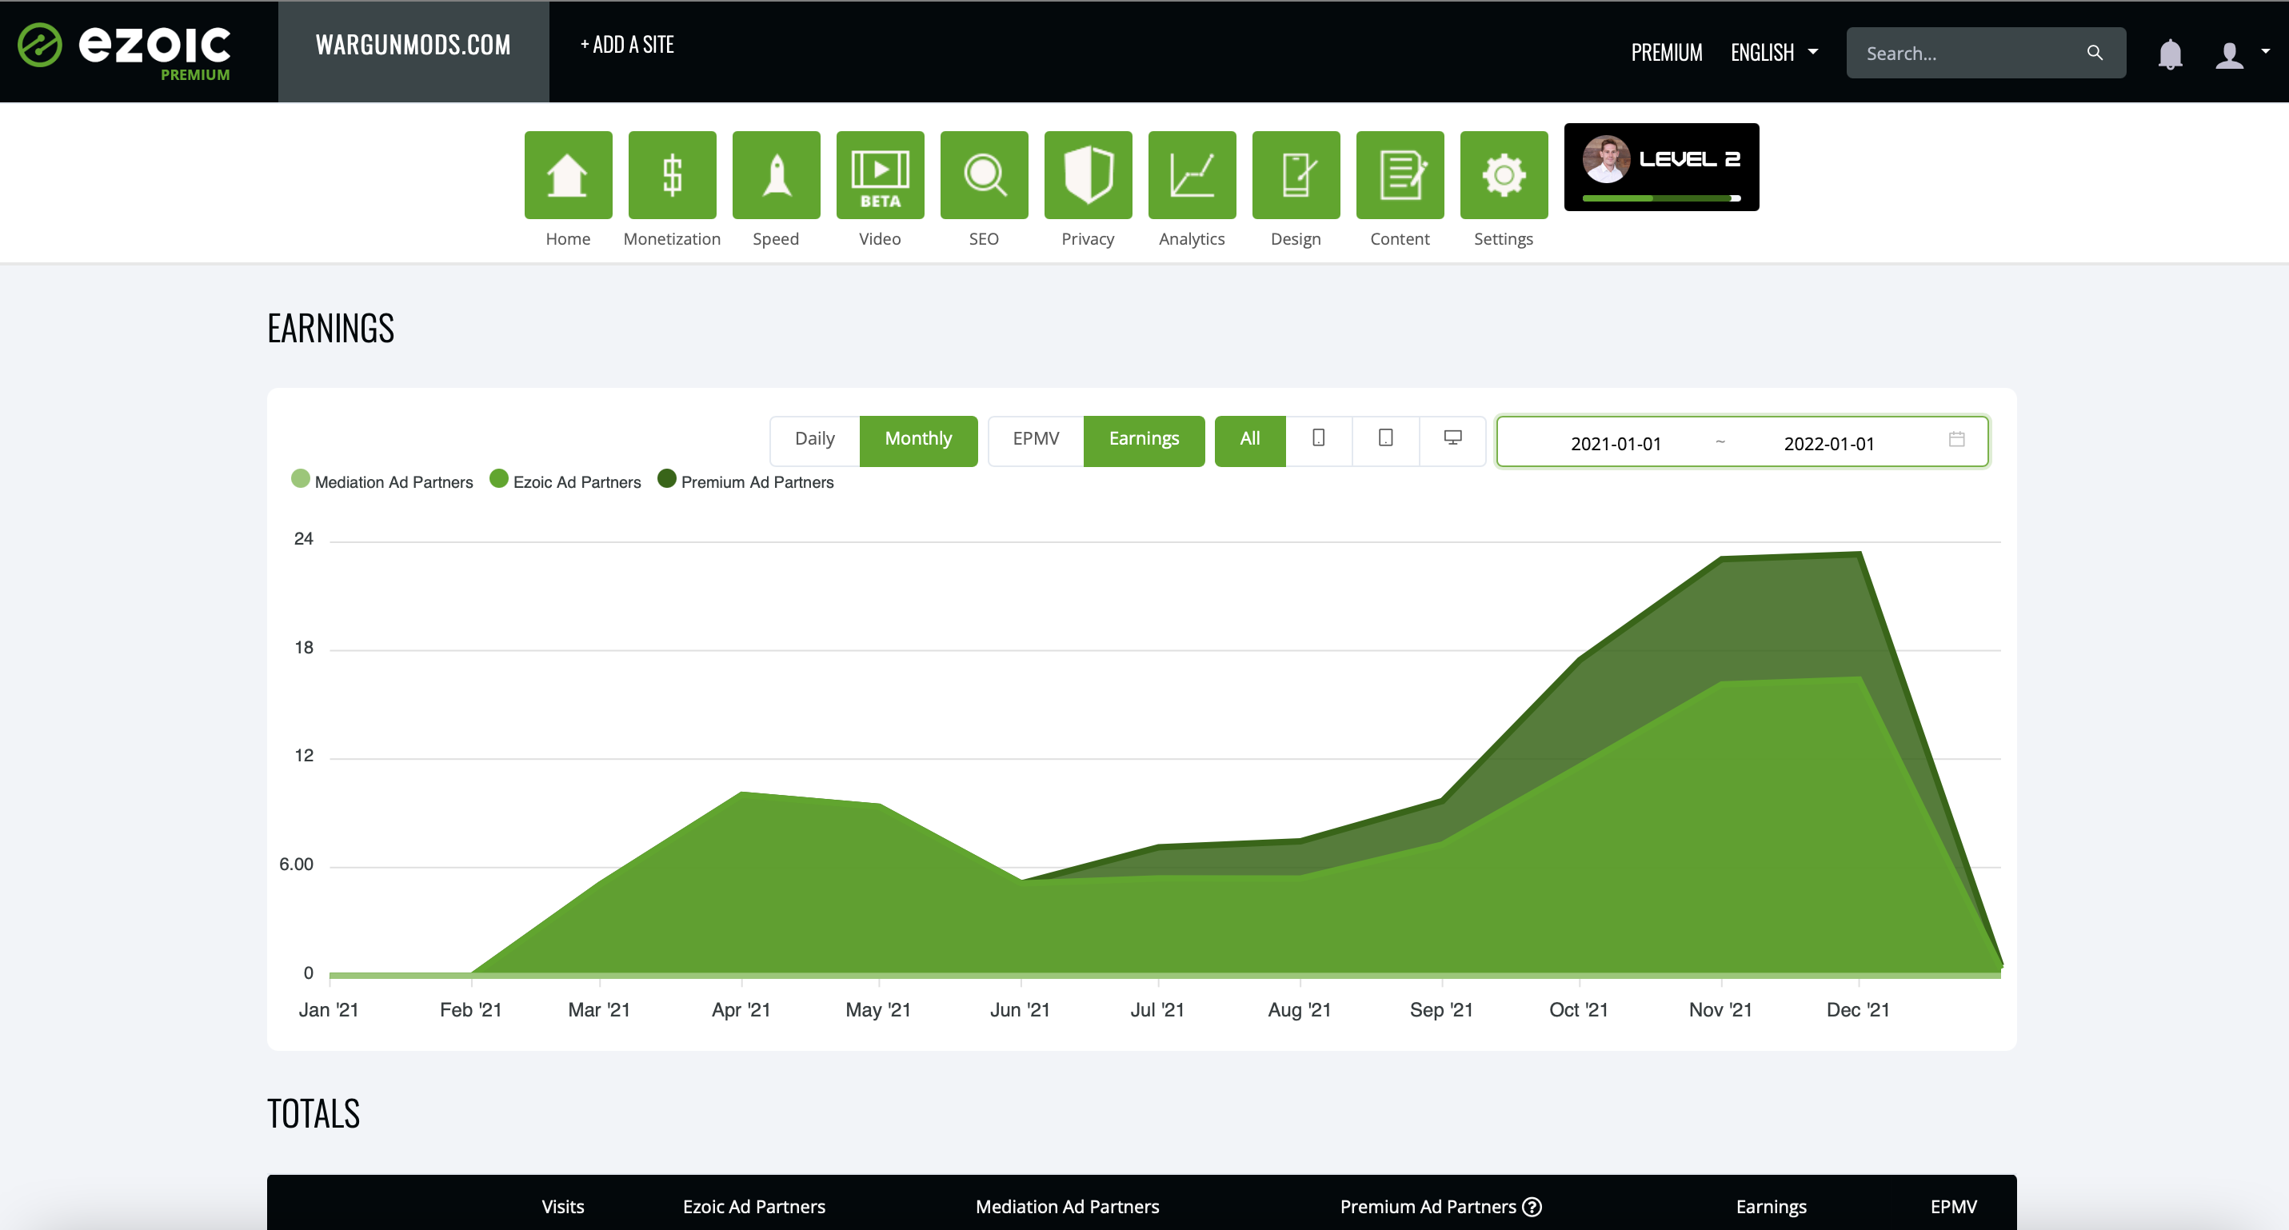Click the Jun '21 axis label

1019,1009
